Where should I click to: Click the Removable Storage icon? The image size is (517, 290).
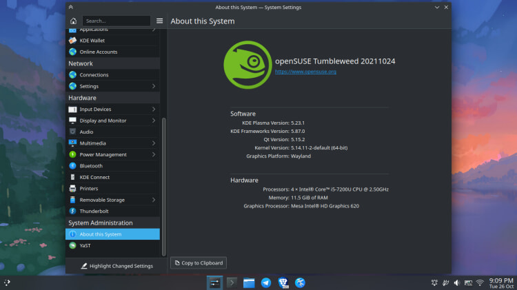72,200
